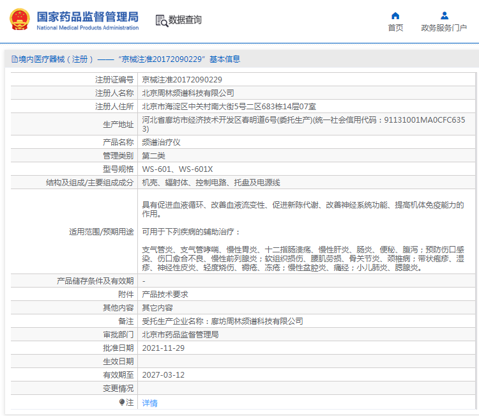
Task: Click the 审批部门 label
Action: tap(118, 335)
